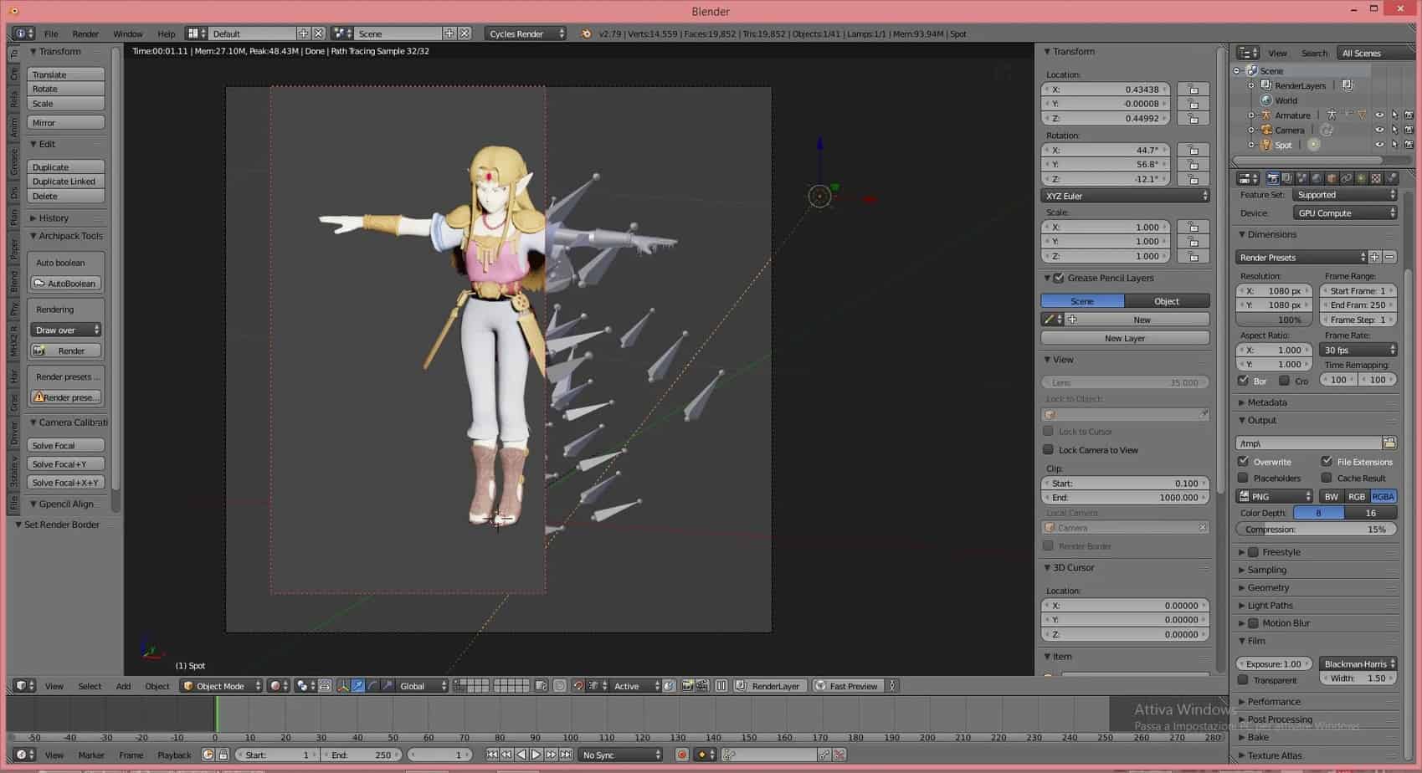The width and height of the screenshot is (1422, 773).
Task: Toggle the Freestyle checkbox
Action: coord(1253,552)
